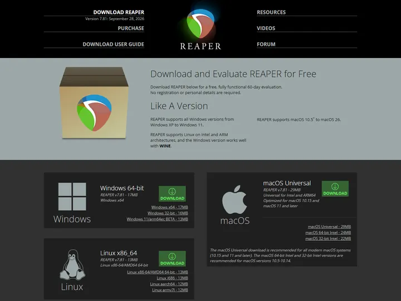Click the 'macOS Universal' heading
The image size is (401, 301).
pos(287,183)
